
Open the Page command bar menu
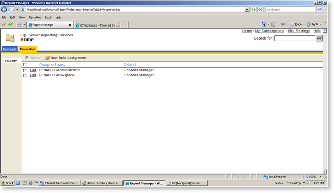point(298,24)
